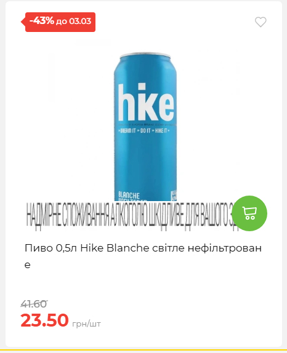Click the cart icon inside green circle
Viewport: 287px width, 353px height.
tap(249, 213)
